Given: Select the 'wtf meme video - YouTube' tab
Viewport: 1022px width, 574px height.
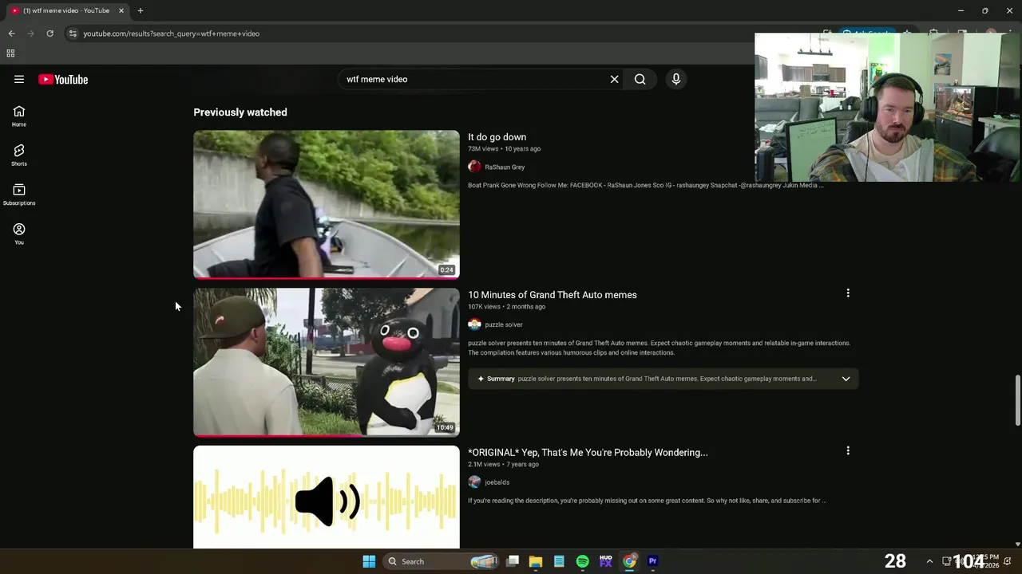Looking at the screenshot, I should pos(66,10).
